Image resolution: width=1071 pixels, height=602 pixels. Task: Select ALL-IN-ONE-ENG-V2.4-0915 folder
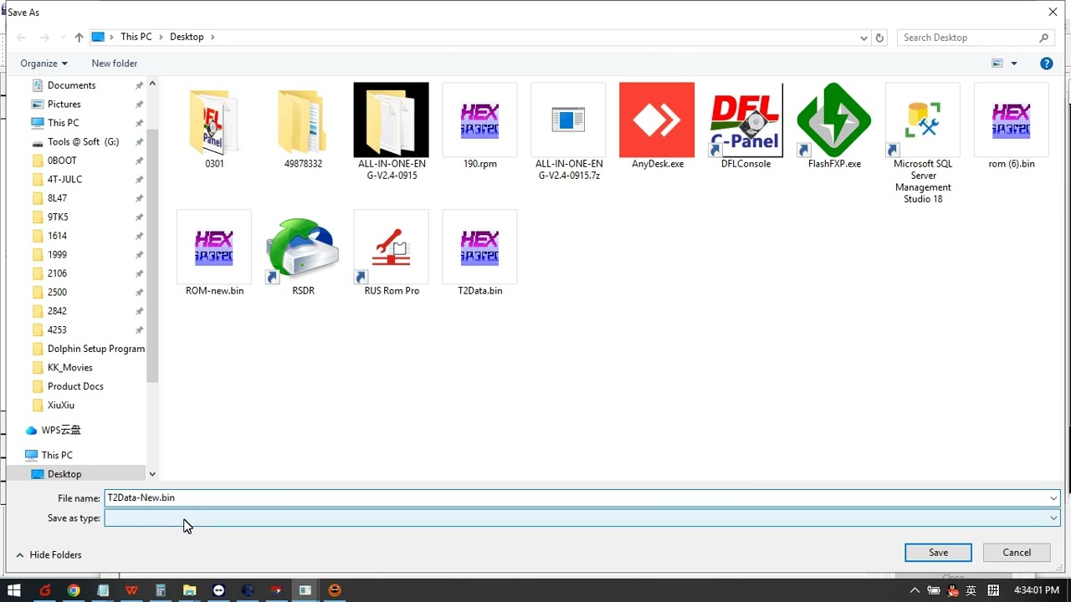392,132
